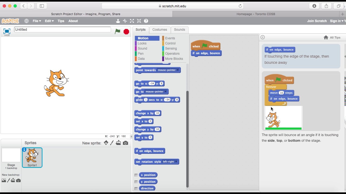Close the tips panel
This screenshot has height=194, width=346.
tap(262, 37)
